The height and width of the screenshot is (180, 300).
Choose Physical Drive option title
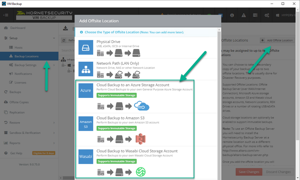108,42
